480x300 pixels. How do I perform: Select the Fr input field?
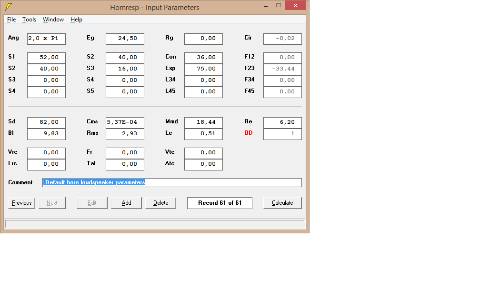(x=125, y=153)
